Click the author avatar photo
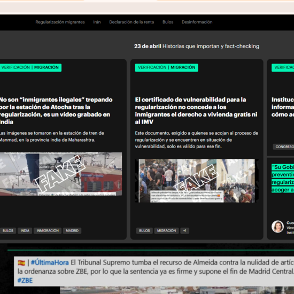This screenshot has height=294, width=294. tap(277, 227)
